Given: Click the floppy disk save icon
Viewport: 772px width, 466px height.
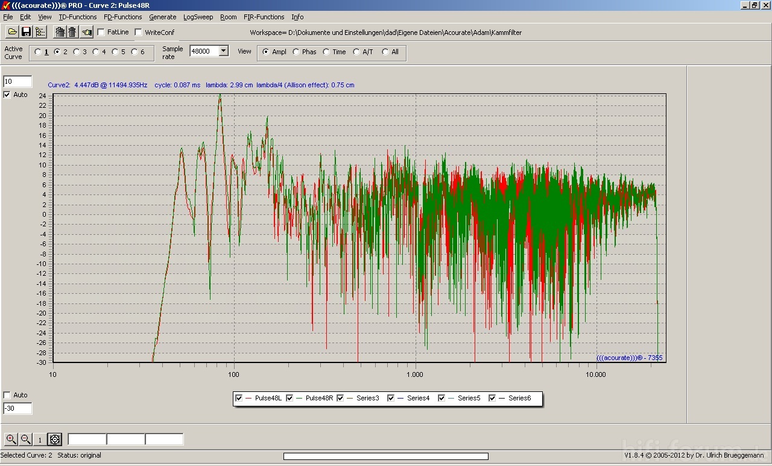Looking at the screenshot, I should click(x=26, y=32).
